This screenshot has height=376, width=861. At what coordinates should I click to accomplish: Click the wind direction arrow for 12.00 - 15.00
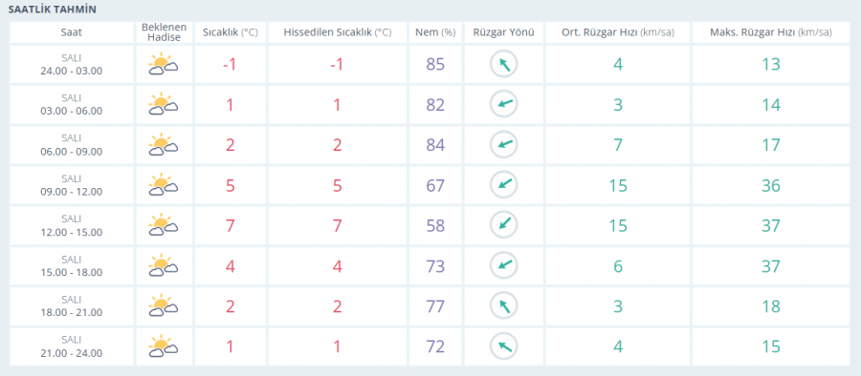[x=503, y=226]
